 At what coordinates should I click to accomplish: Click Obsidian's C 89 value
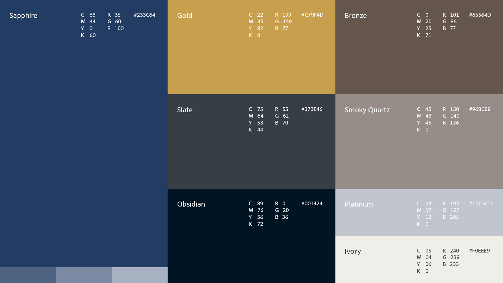pyautogui.click(x=256, y=203)
